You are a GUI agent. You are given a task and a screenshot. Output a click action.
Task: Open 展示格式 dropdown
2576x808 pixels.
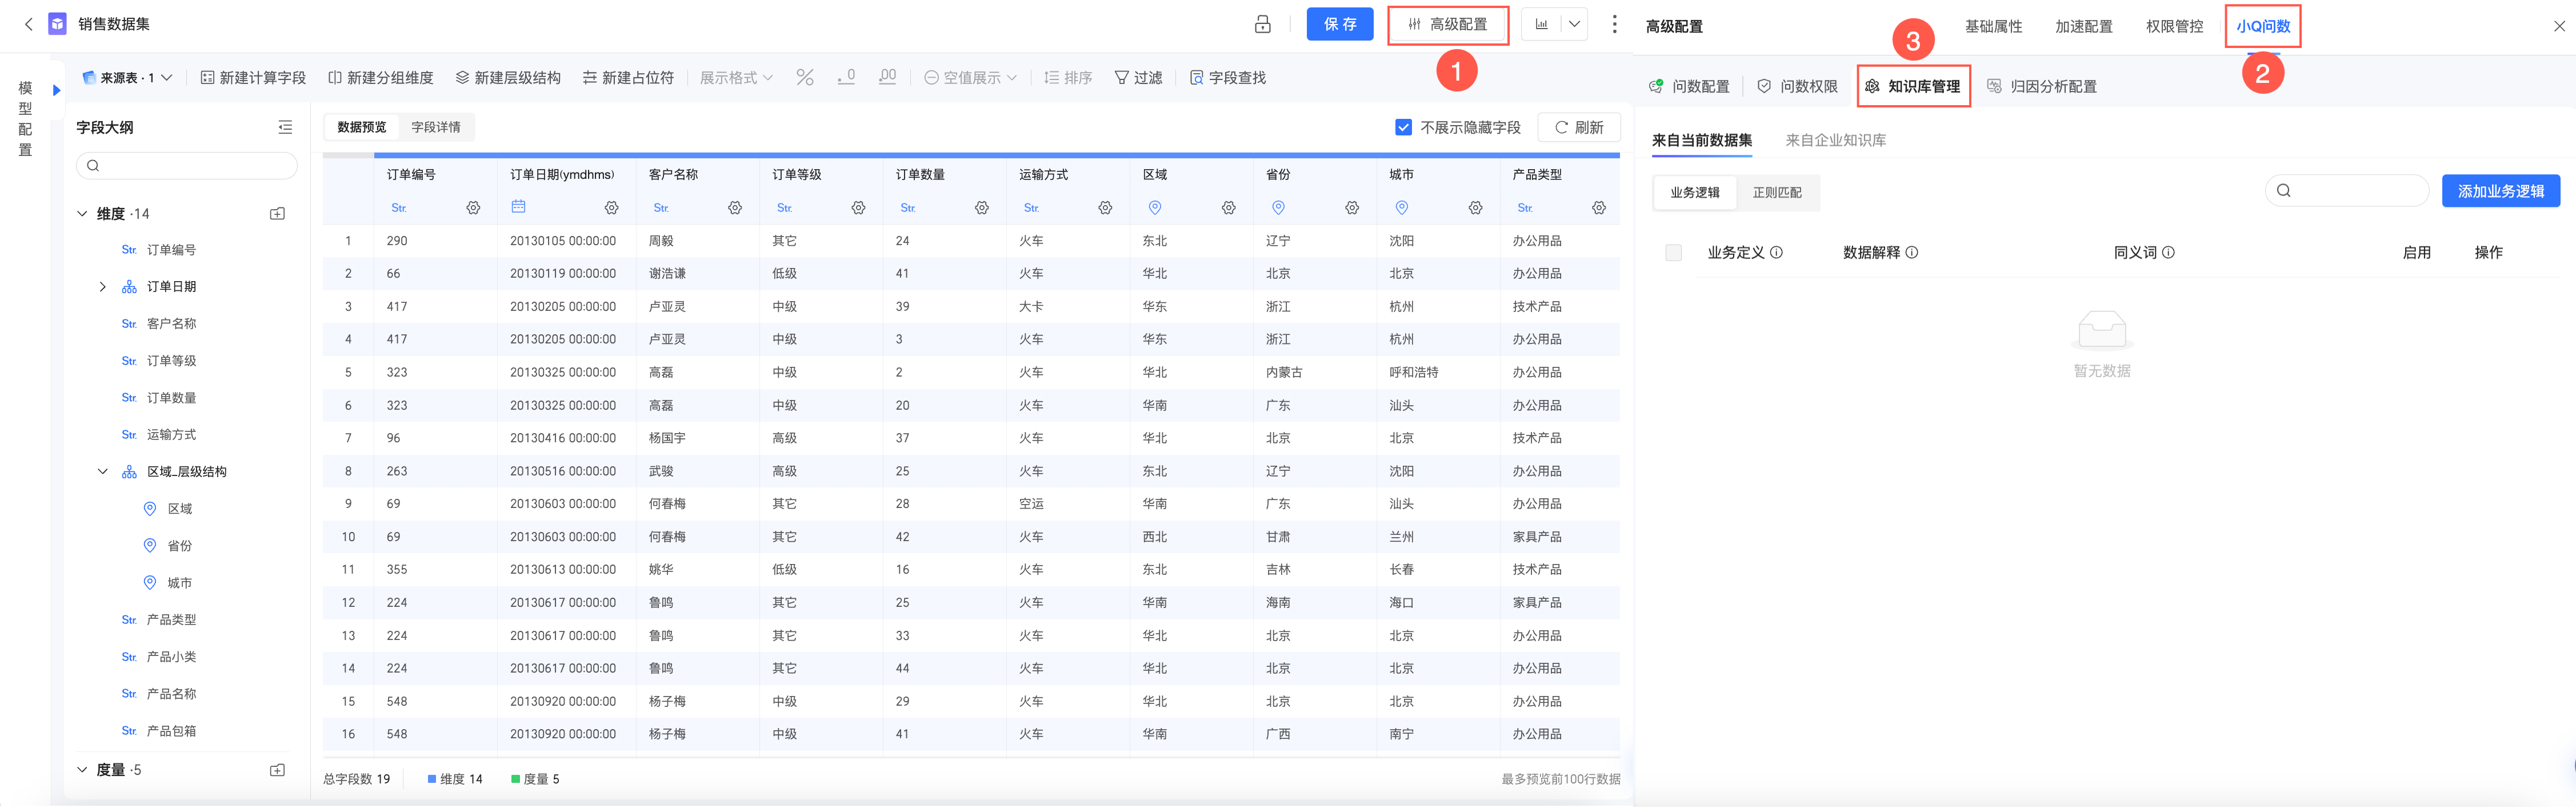point(736,77)
